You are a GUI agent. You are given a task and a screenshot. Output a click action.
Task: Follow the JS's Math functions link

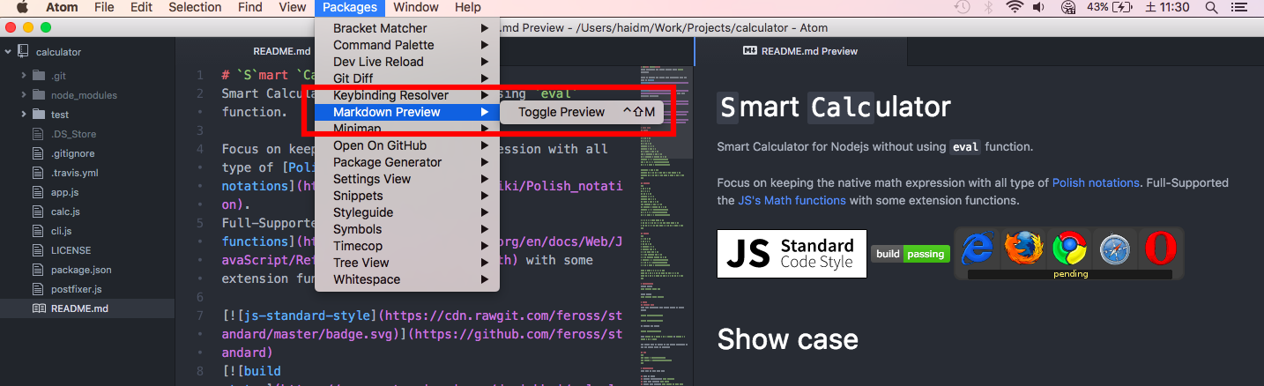tap(792, 200)
